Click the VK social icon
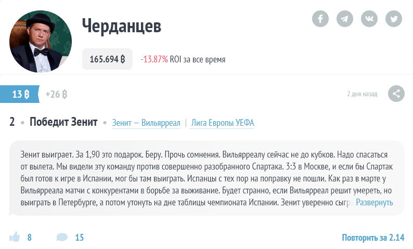Viewport: 413px width, 249px height. pos(369,19)
